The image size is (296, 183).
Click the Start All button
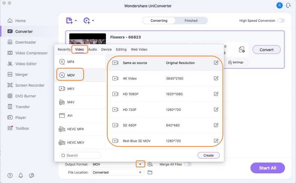[267, 168]
